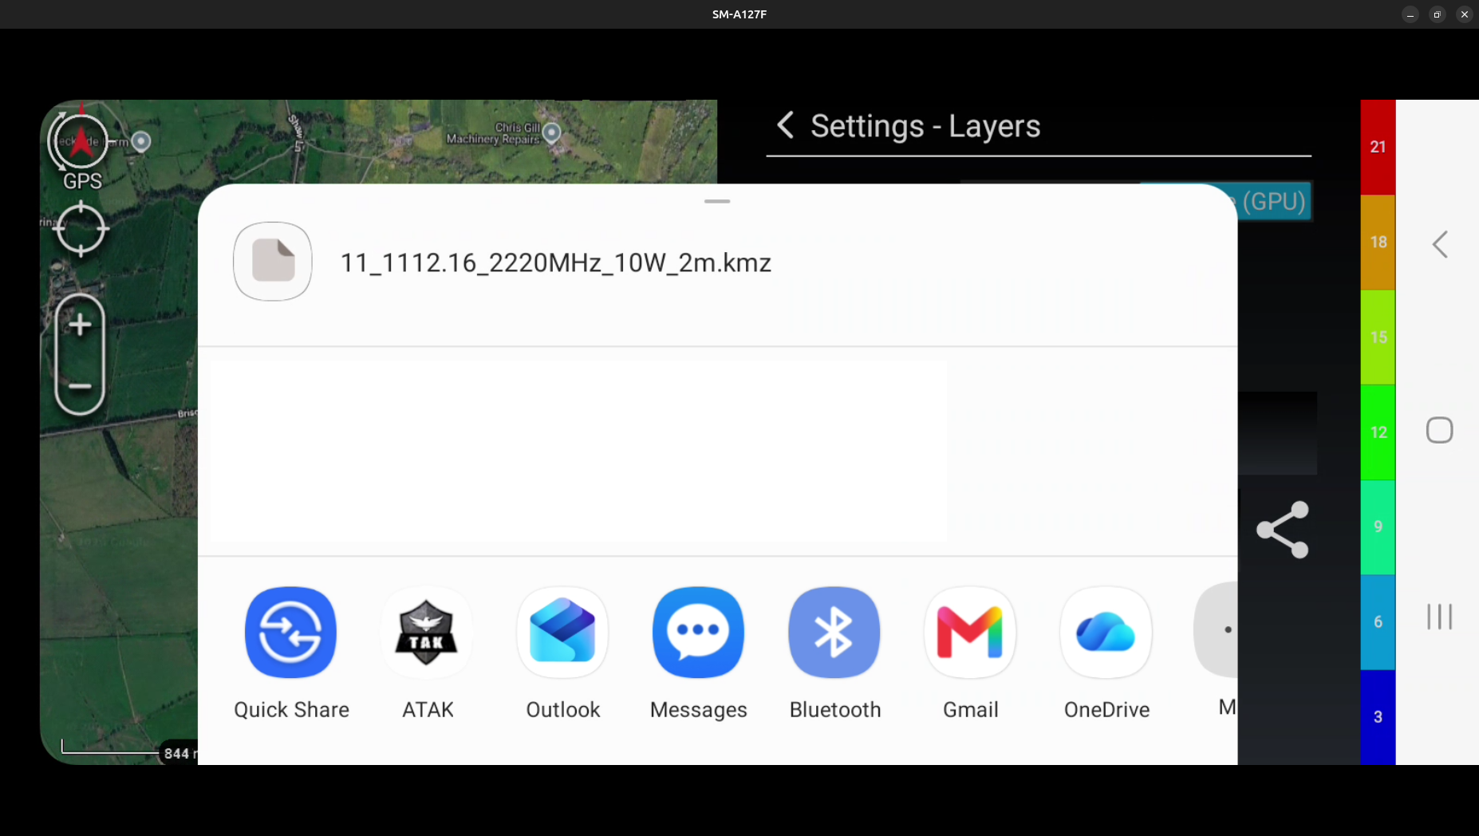Click red 21 legend color band
The height and width of the screenshot is (836, 1479).
[1378, 147]
